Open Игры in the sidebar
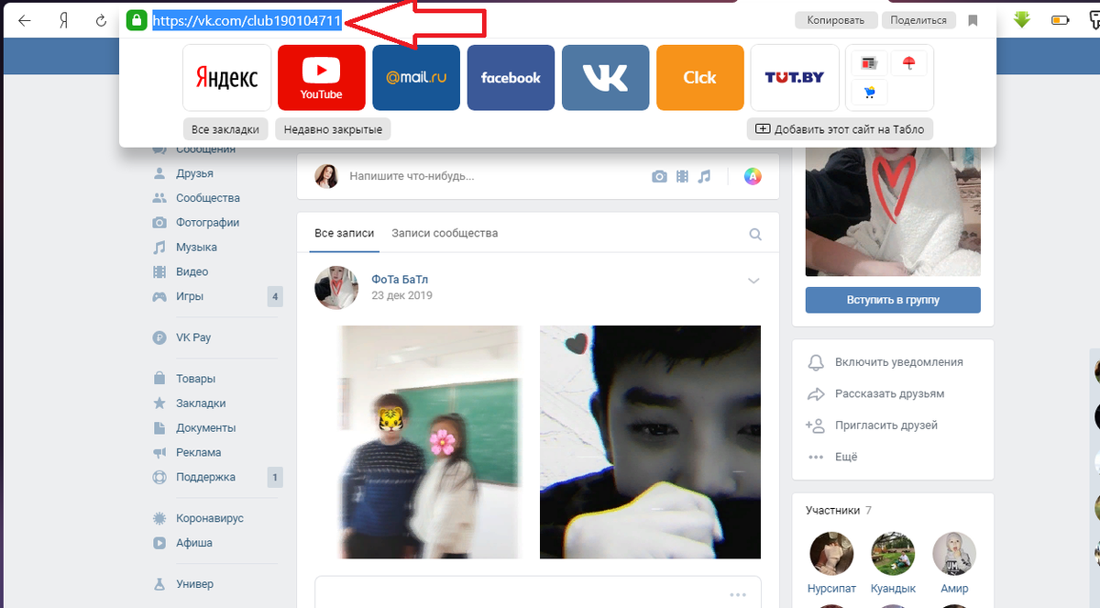Viewport: 1100px width, 608px height. (x=190, y=297)
